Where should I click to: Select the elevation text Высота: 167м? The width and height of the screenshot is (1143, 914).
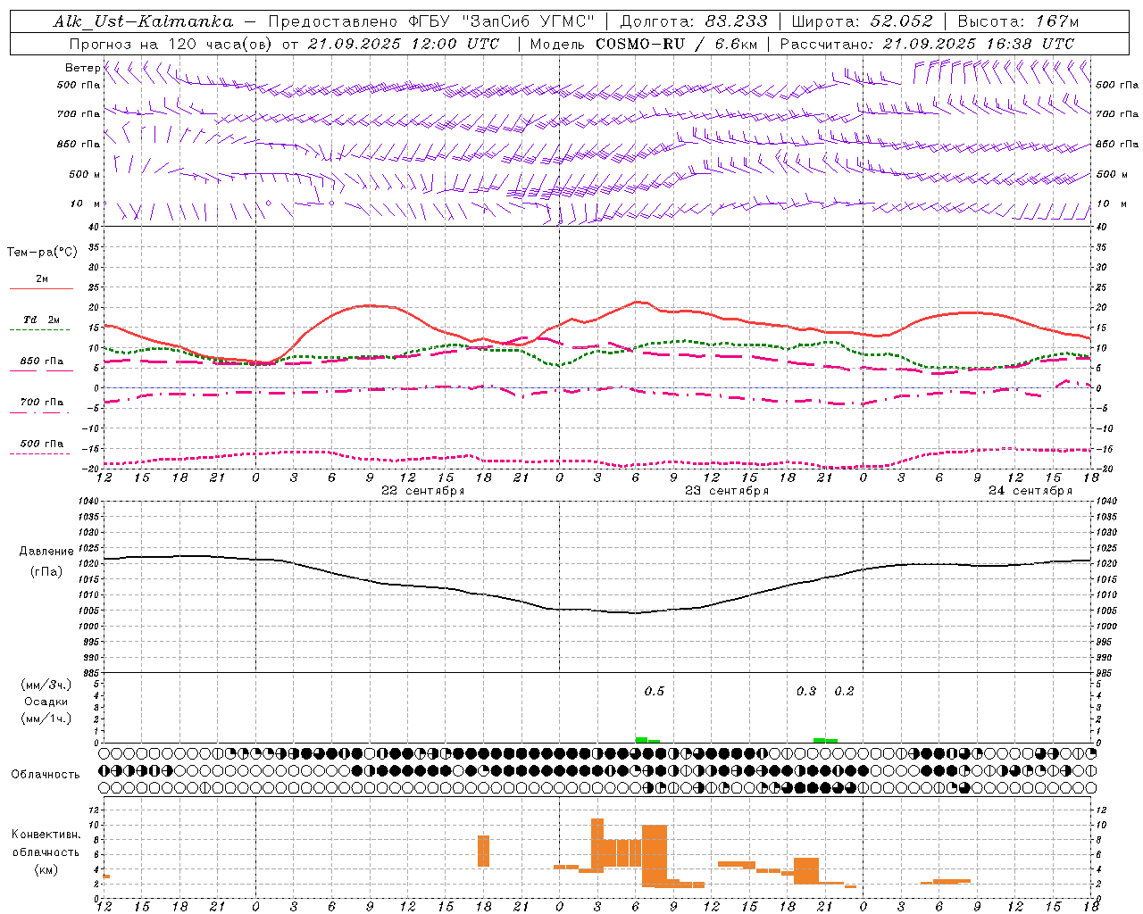[x=1018, y=21]
